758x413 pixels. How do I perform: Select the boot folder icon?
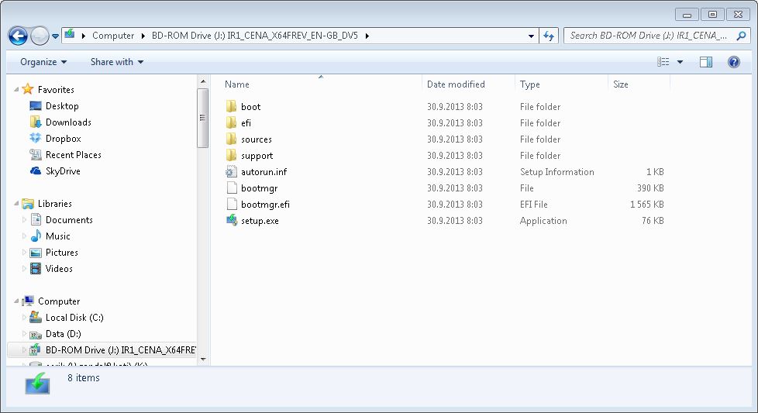tap(232, 106)
